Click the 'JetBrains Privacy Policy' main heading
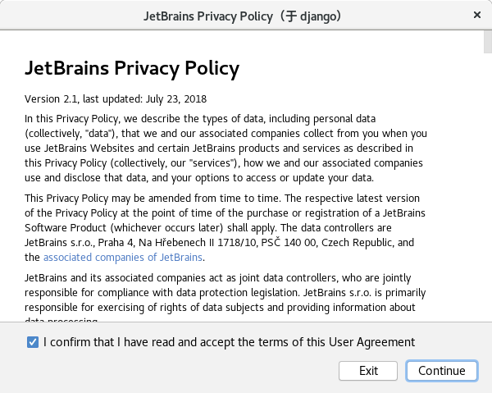Viewport: 492px width, 393px height. click(132, 68)
